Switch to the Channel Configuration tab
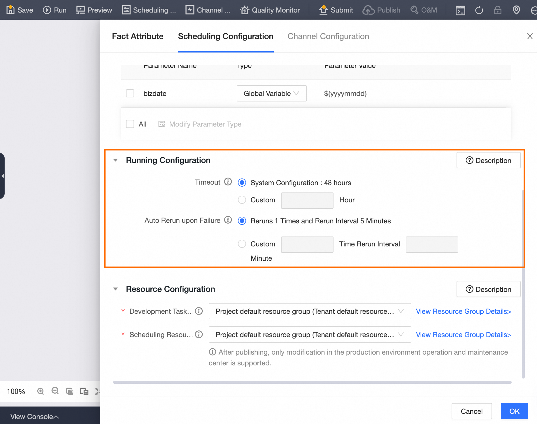The image size is (537, 424). (328, 36)
